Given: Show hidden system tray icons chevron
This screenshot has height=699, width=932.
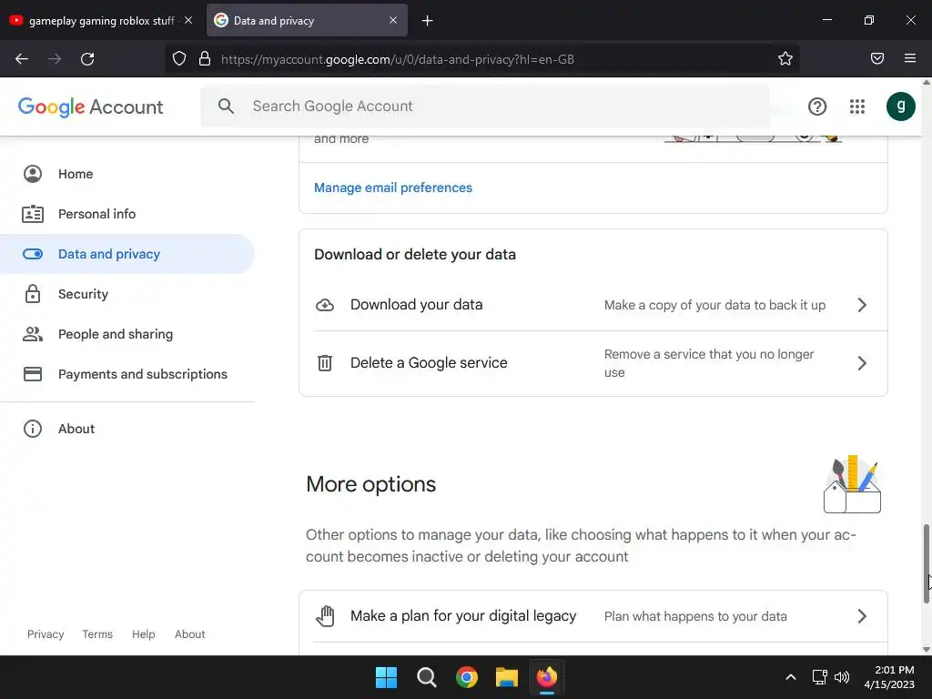Looking at the screenshot, I should click(791, 677).
